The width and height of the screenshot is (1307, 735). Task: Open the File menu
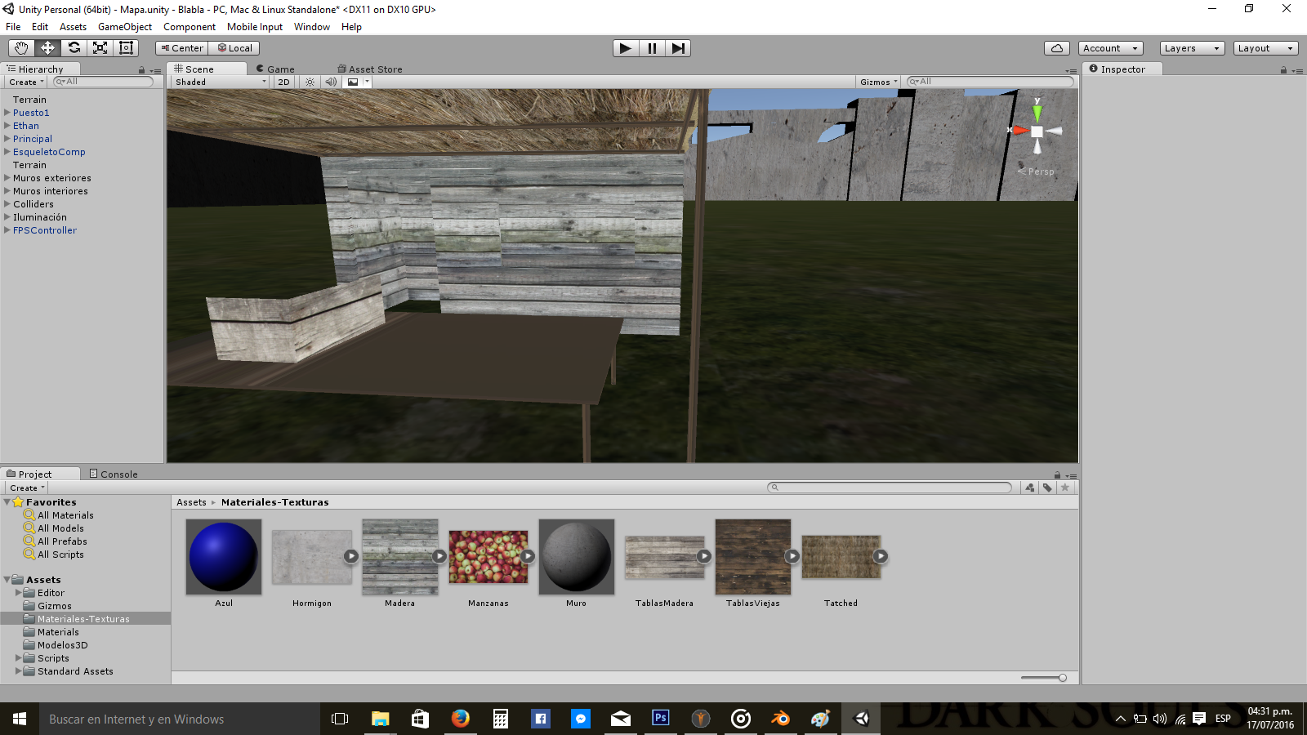tap(13, 27)
